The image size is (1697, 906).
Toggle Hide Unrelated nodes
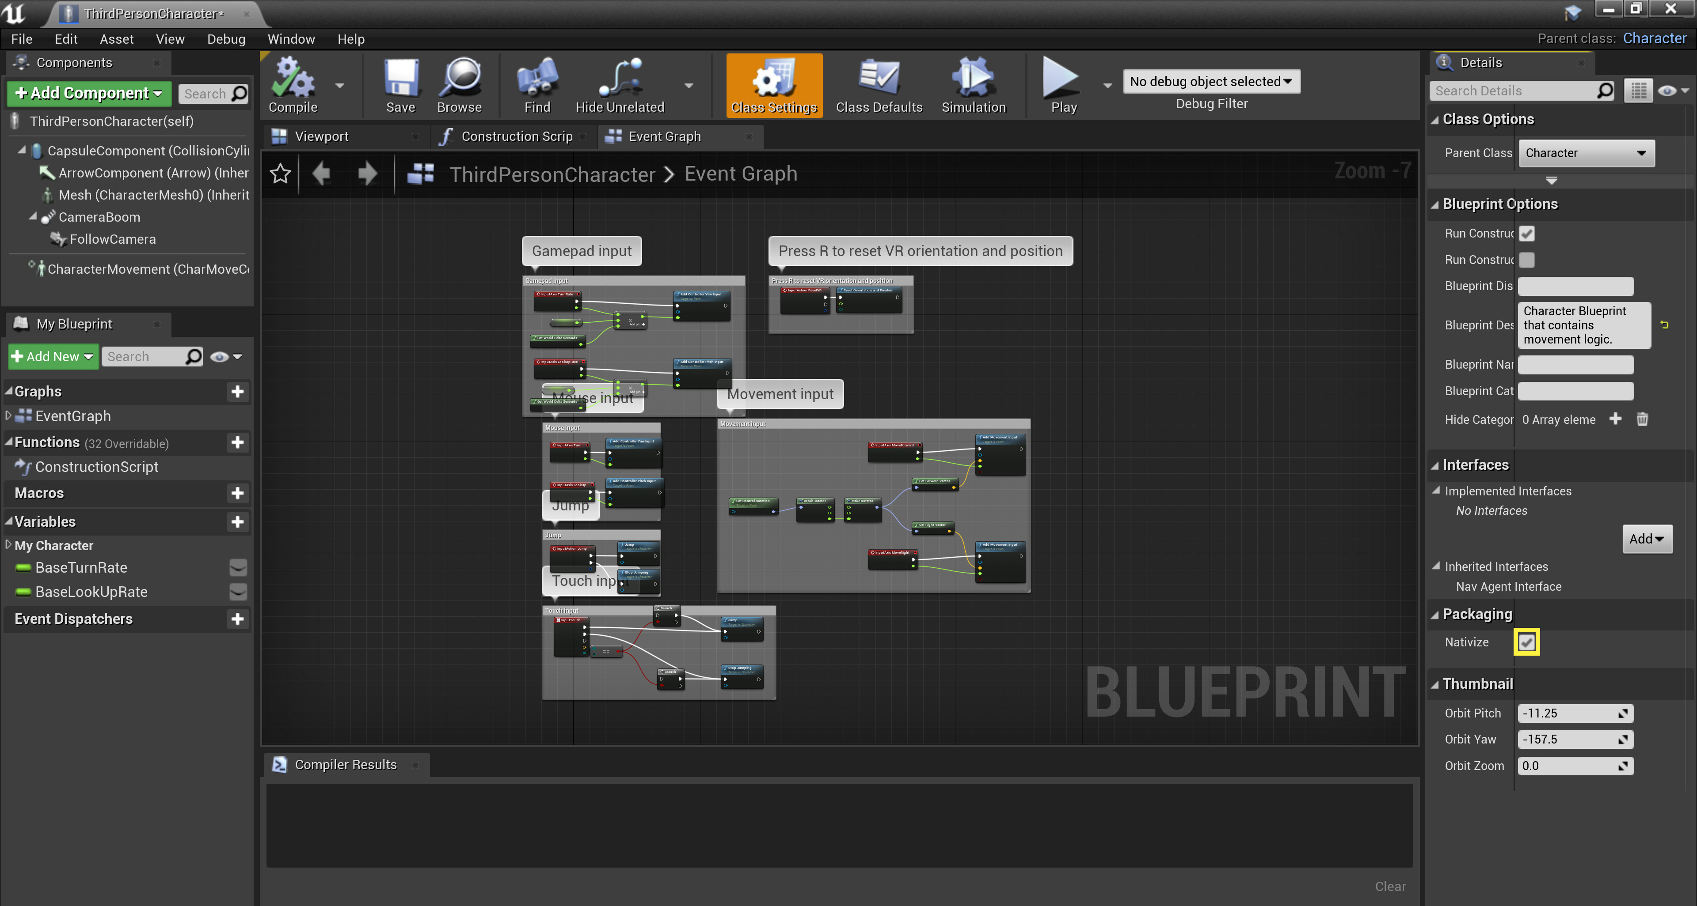[619, 82]
